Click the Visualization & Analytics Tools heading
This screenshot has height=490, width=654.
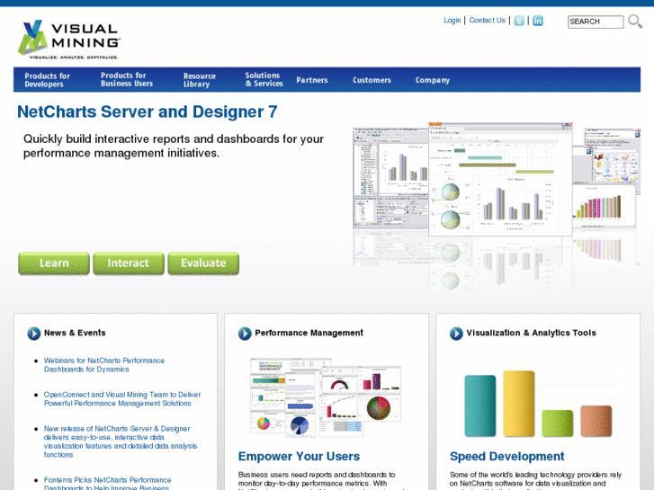(x=531, y=333)
